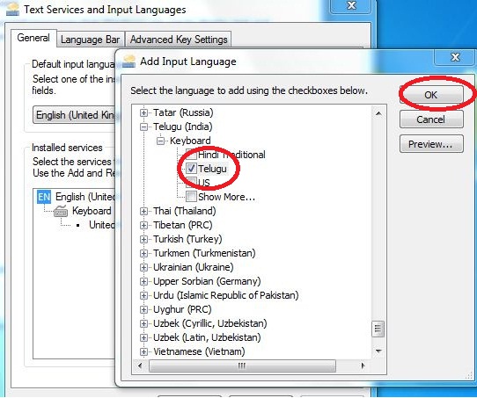Image resolution: width=477 pixels, height=398 pixels.
Task: Switch to the General tab
Action: tap(33, 38)
